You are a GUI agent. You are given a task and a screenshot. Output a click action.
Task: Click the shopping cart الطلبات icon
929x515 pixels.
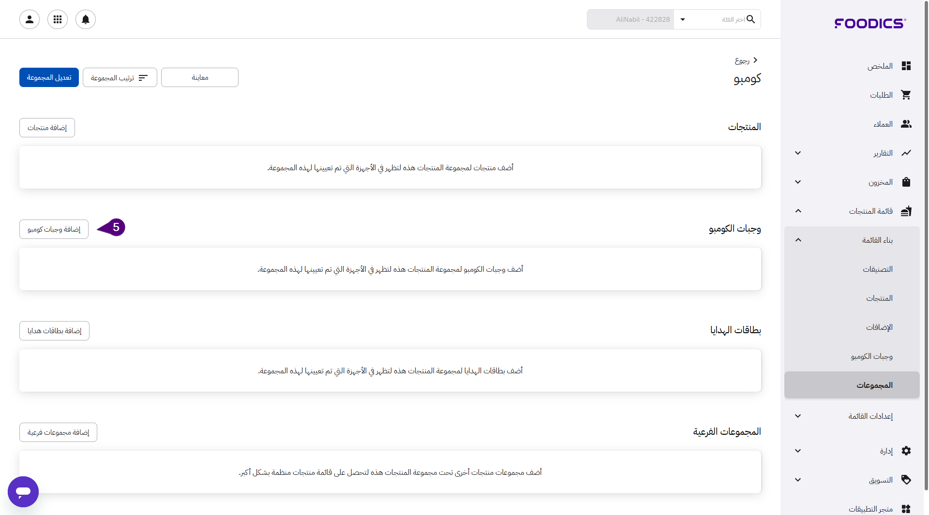906,95
